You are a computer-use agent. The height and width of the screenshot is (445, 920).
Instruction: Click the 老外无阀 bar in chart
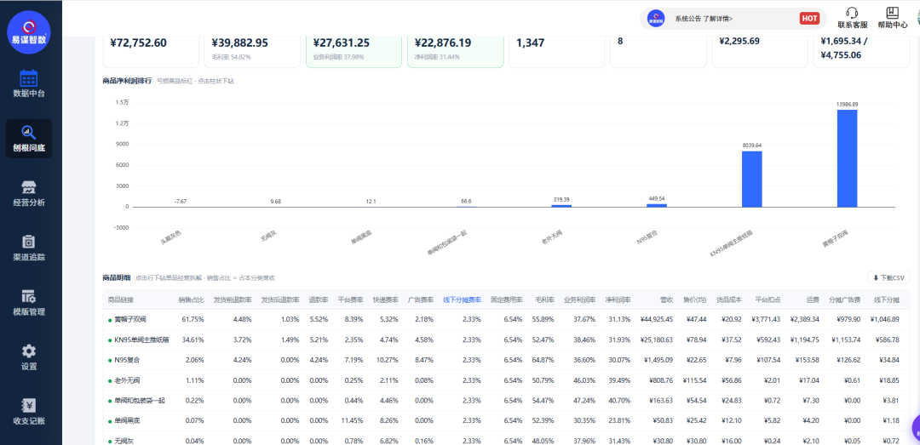(x=561, y=206)
